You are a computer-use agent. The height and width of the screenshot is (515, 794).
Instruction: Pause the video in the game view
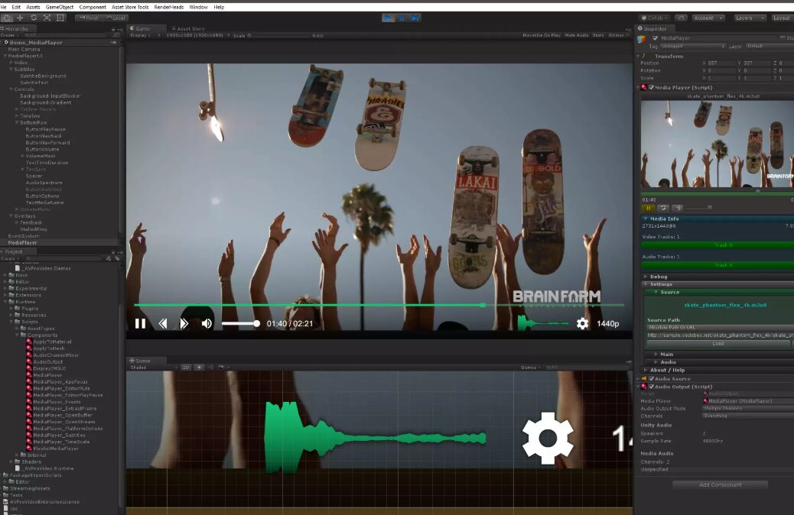140,323
